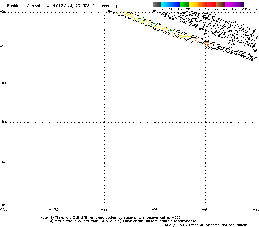
Task: Click the legend label '40'
Action: [225, 9]
